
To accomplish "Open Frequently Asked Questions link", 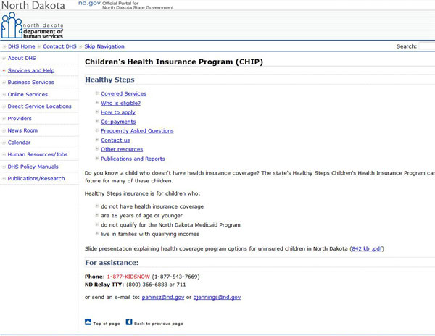I will coord(137,131).
